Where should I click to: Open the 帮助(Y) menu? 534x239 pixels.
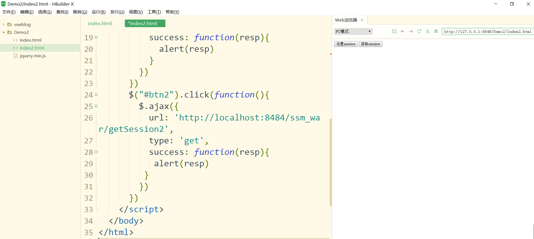(x=172, y=12)
